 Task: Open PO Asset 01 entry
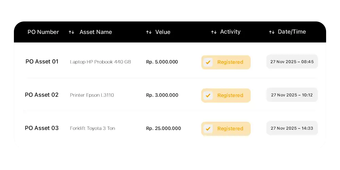point(42,62)
